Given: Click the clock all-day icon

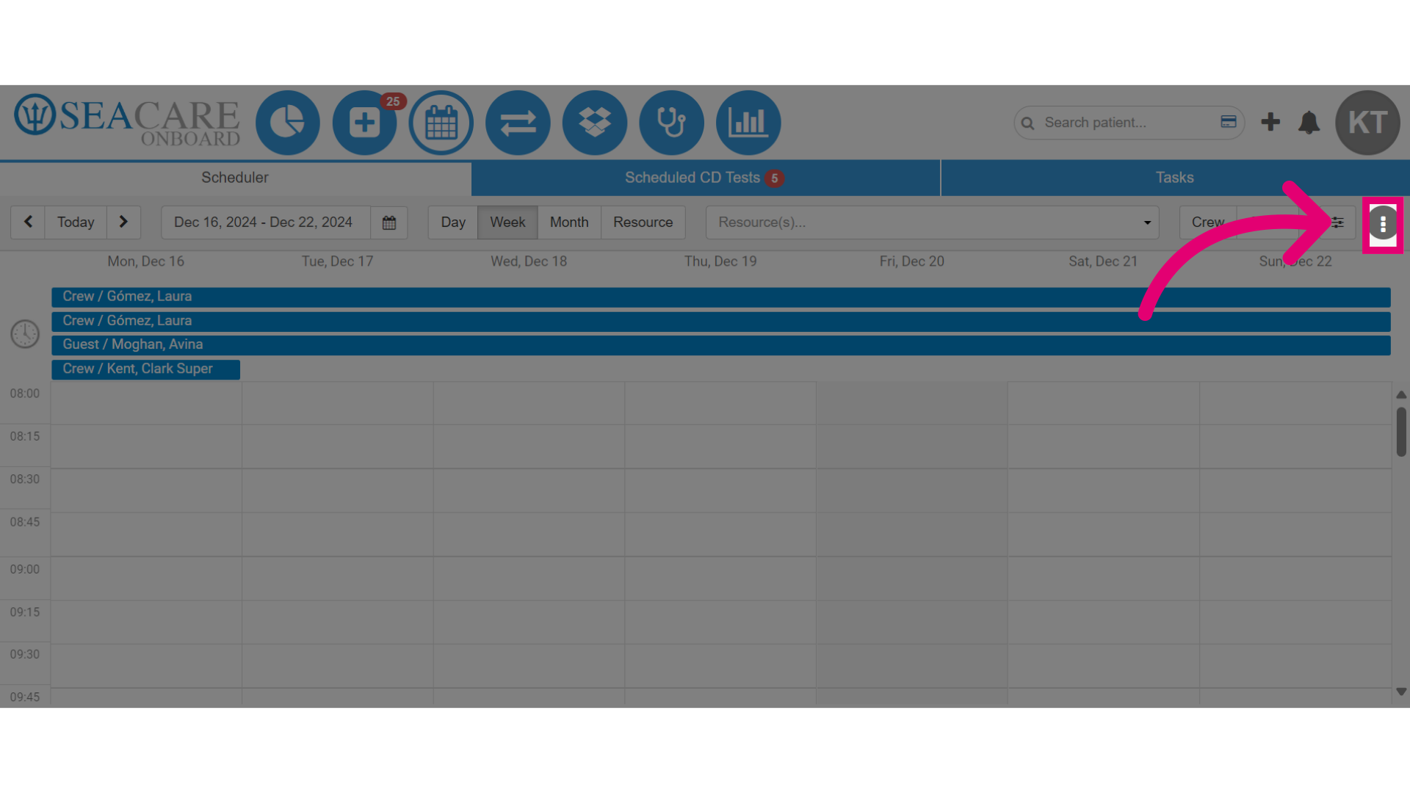Looking at the screenshot, I should click(x=25, y=334).
